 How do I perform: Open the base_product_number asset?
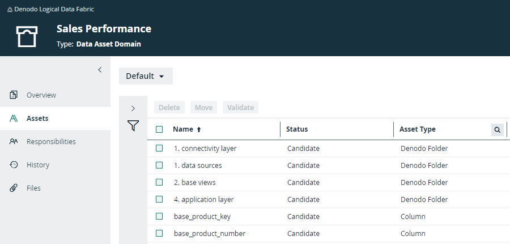click(210, 234)
